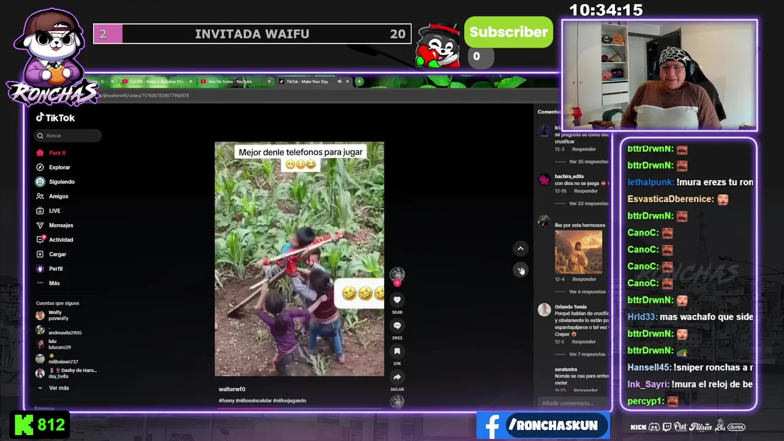This screenshot has height=441, width=784.
Task: Expand Ver 6 respuestas replies
Action: point(587,292)
